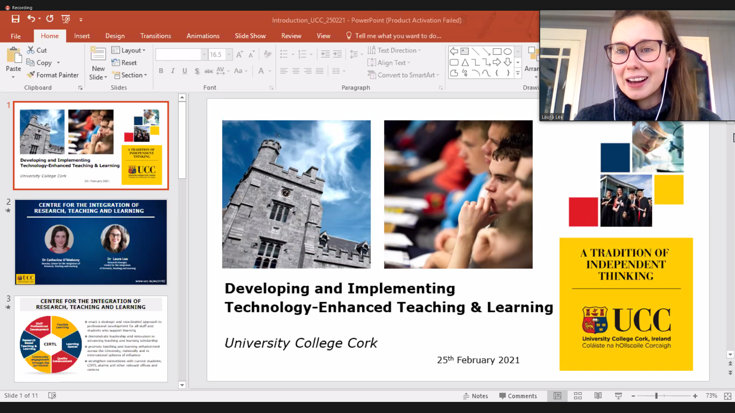Toggle Bold formatting

pos(161,71)
